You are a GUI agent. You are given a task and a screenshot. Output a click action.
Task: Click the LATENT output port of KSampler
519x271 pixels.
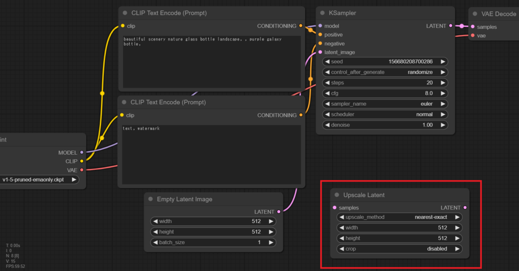[451, 26]
